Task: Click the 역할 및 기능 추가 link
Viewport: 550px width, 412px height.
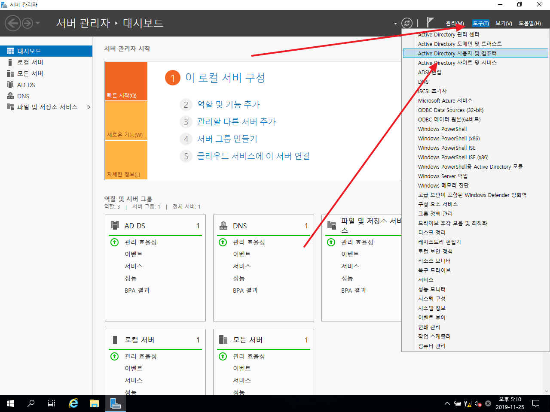Action: [228, 104]
